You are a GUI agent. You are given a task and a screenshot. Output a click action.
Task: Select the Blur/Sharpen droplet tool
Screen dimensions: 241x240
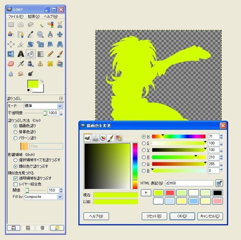pos(11,74)
